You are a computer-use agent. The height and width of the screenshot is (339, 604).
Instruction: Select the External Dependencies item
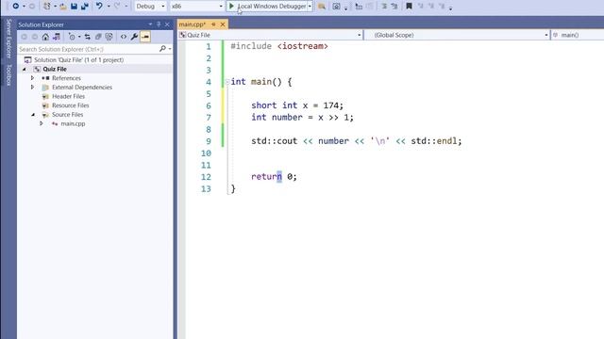[82, 88]
